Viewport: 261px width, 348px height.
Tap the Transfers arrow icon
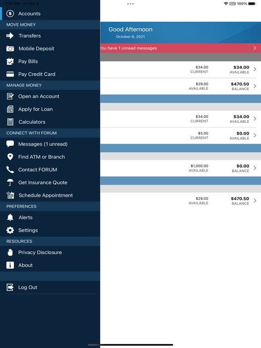pyautogui.click(x=10, y=36)
